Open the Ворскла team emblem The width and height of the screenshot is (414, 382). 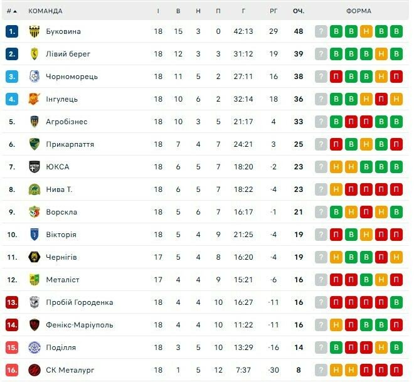tap(34, 212)
